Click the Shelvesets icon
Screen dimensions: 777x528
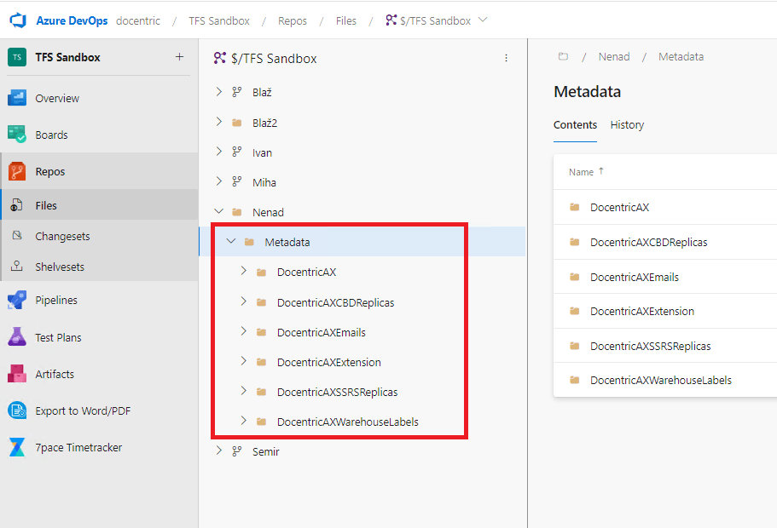17,267
